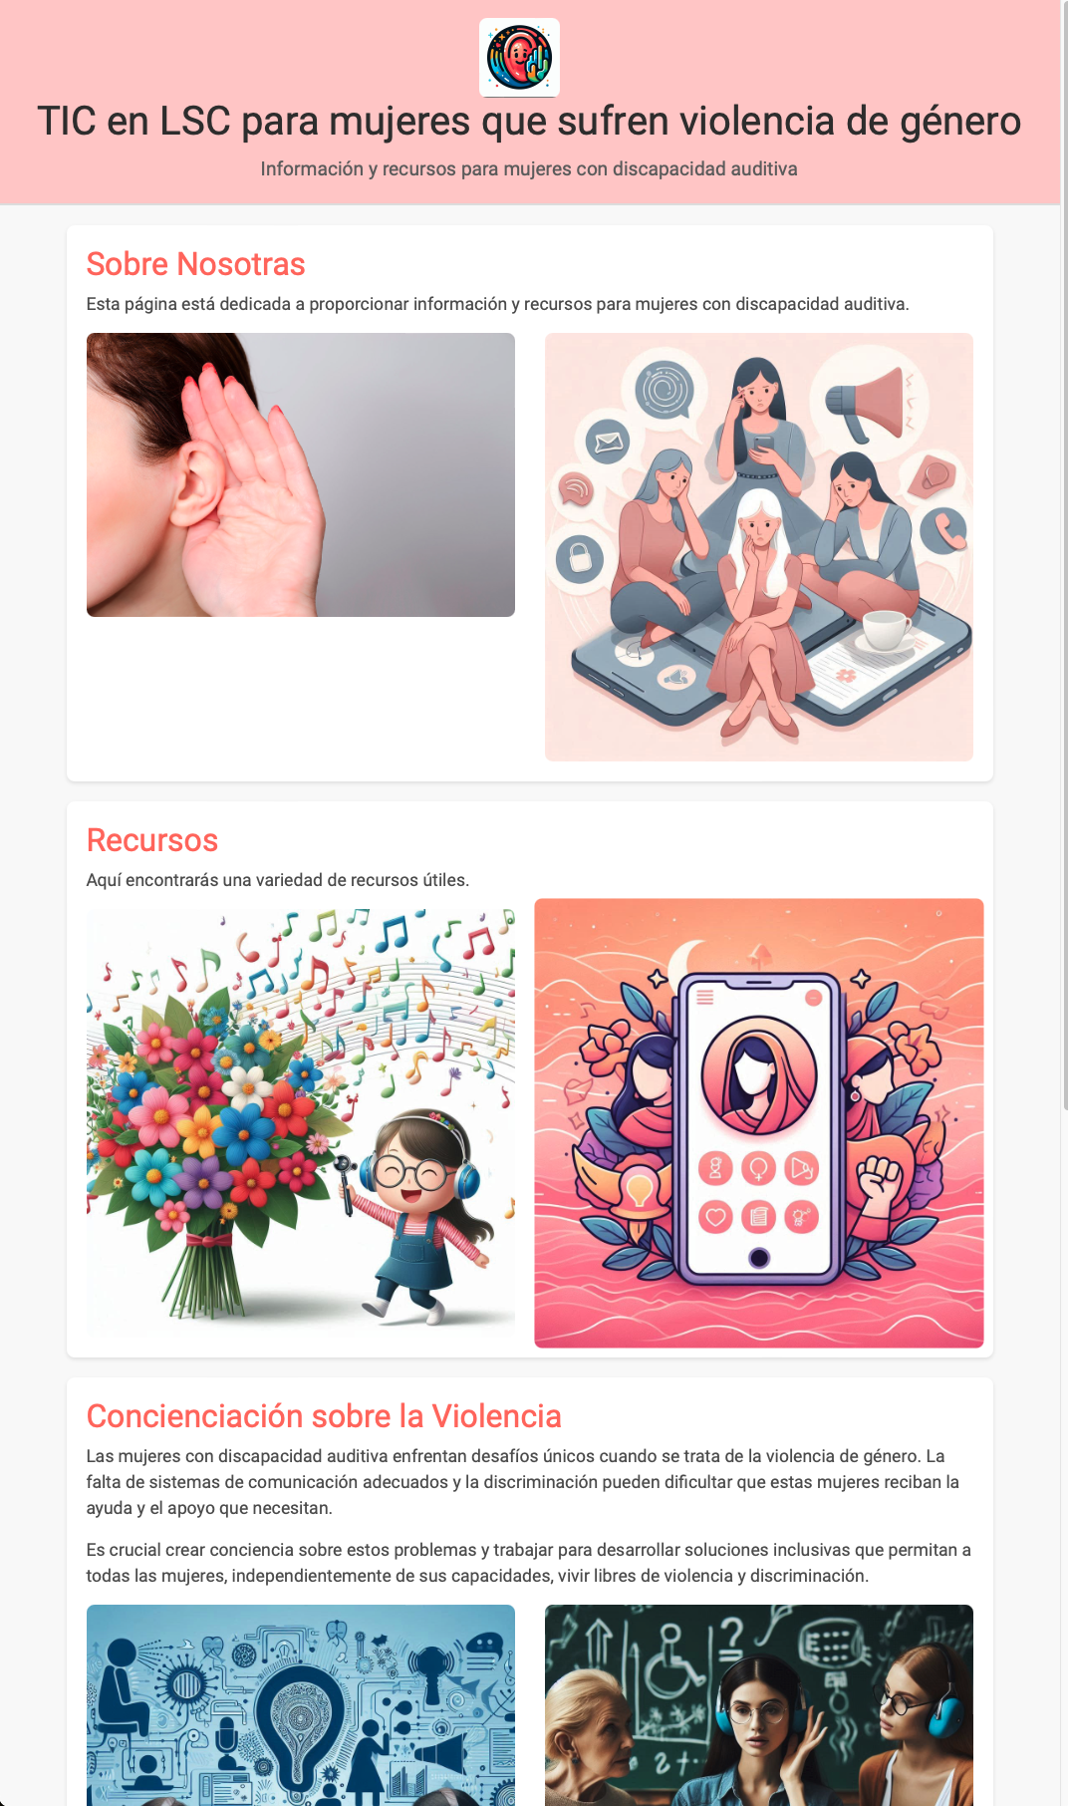This screenshot has width=1068, height=1806.
Task: Open the women sitting on phones illustration
Action: point(759,547)
